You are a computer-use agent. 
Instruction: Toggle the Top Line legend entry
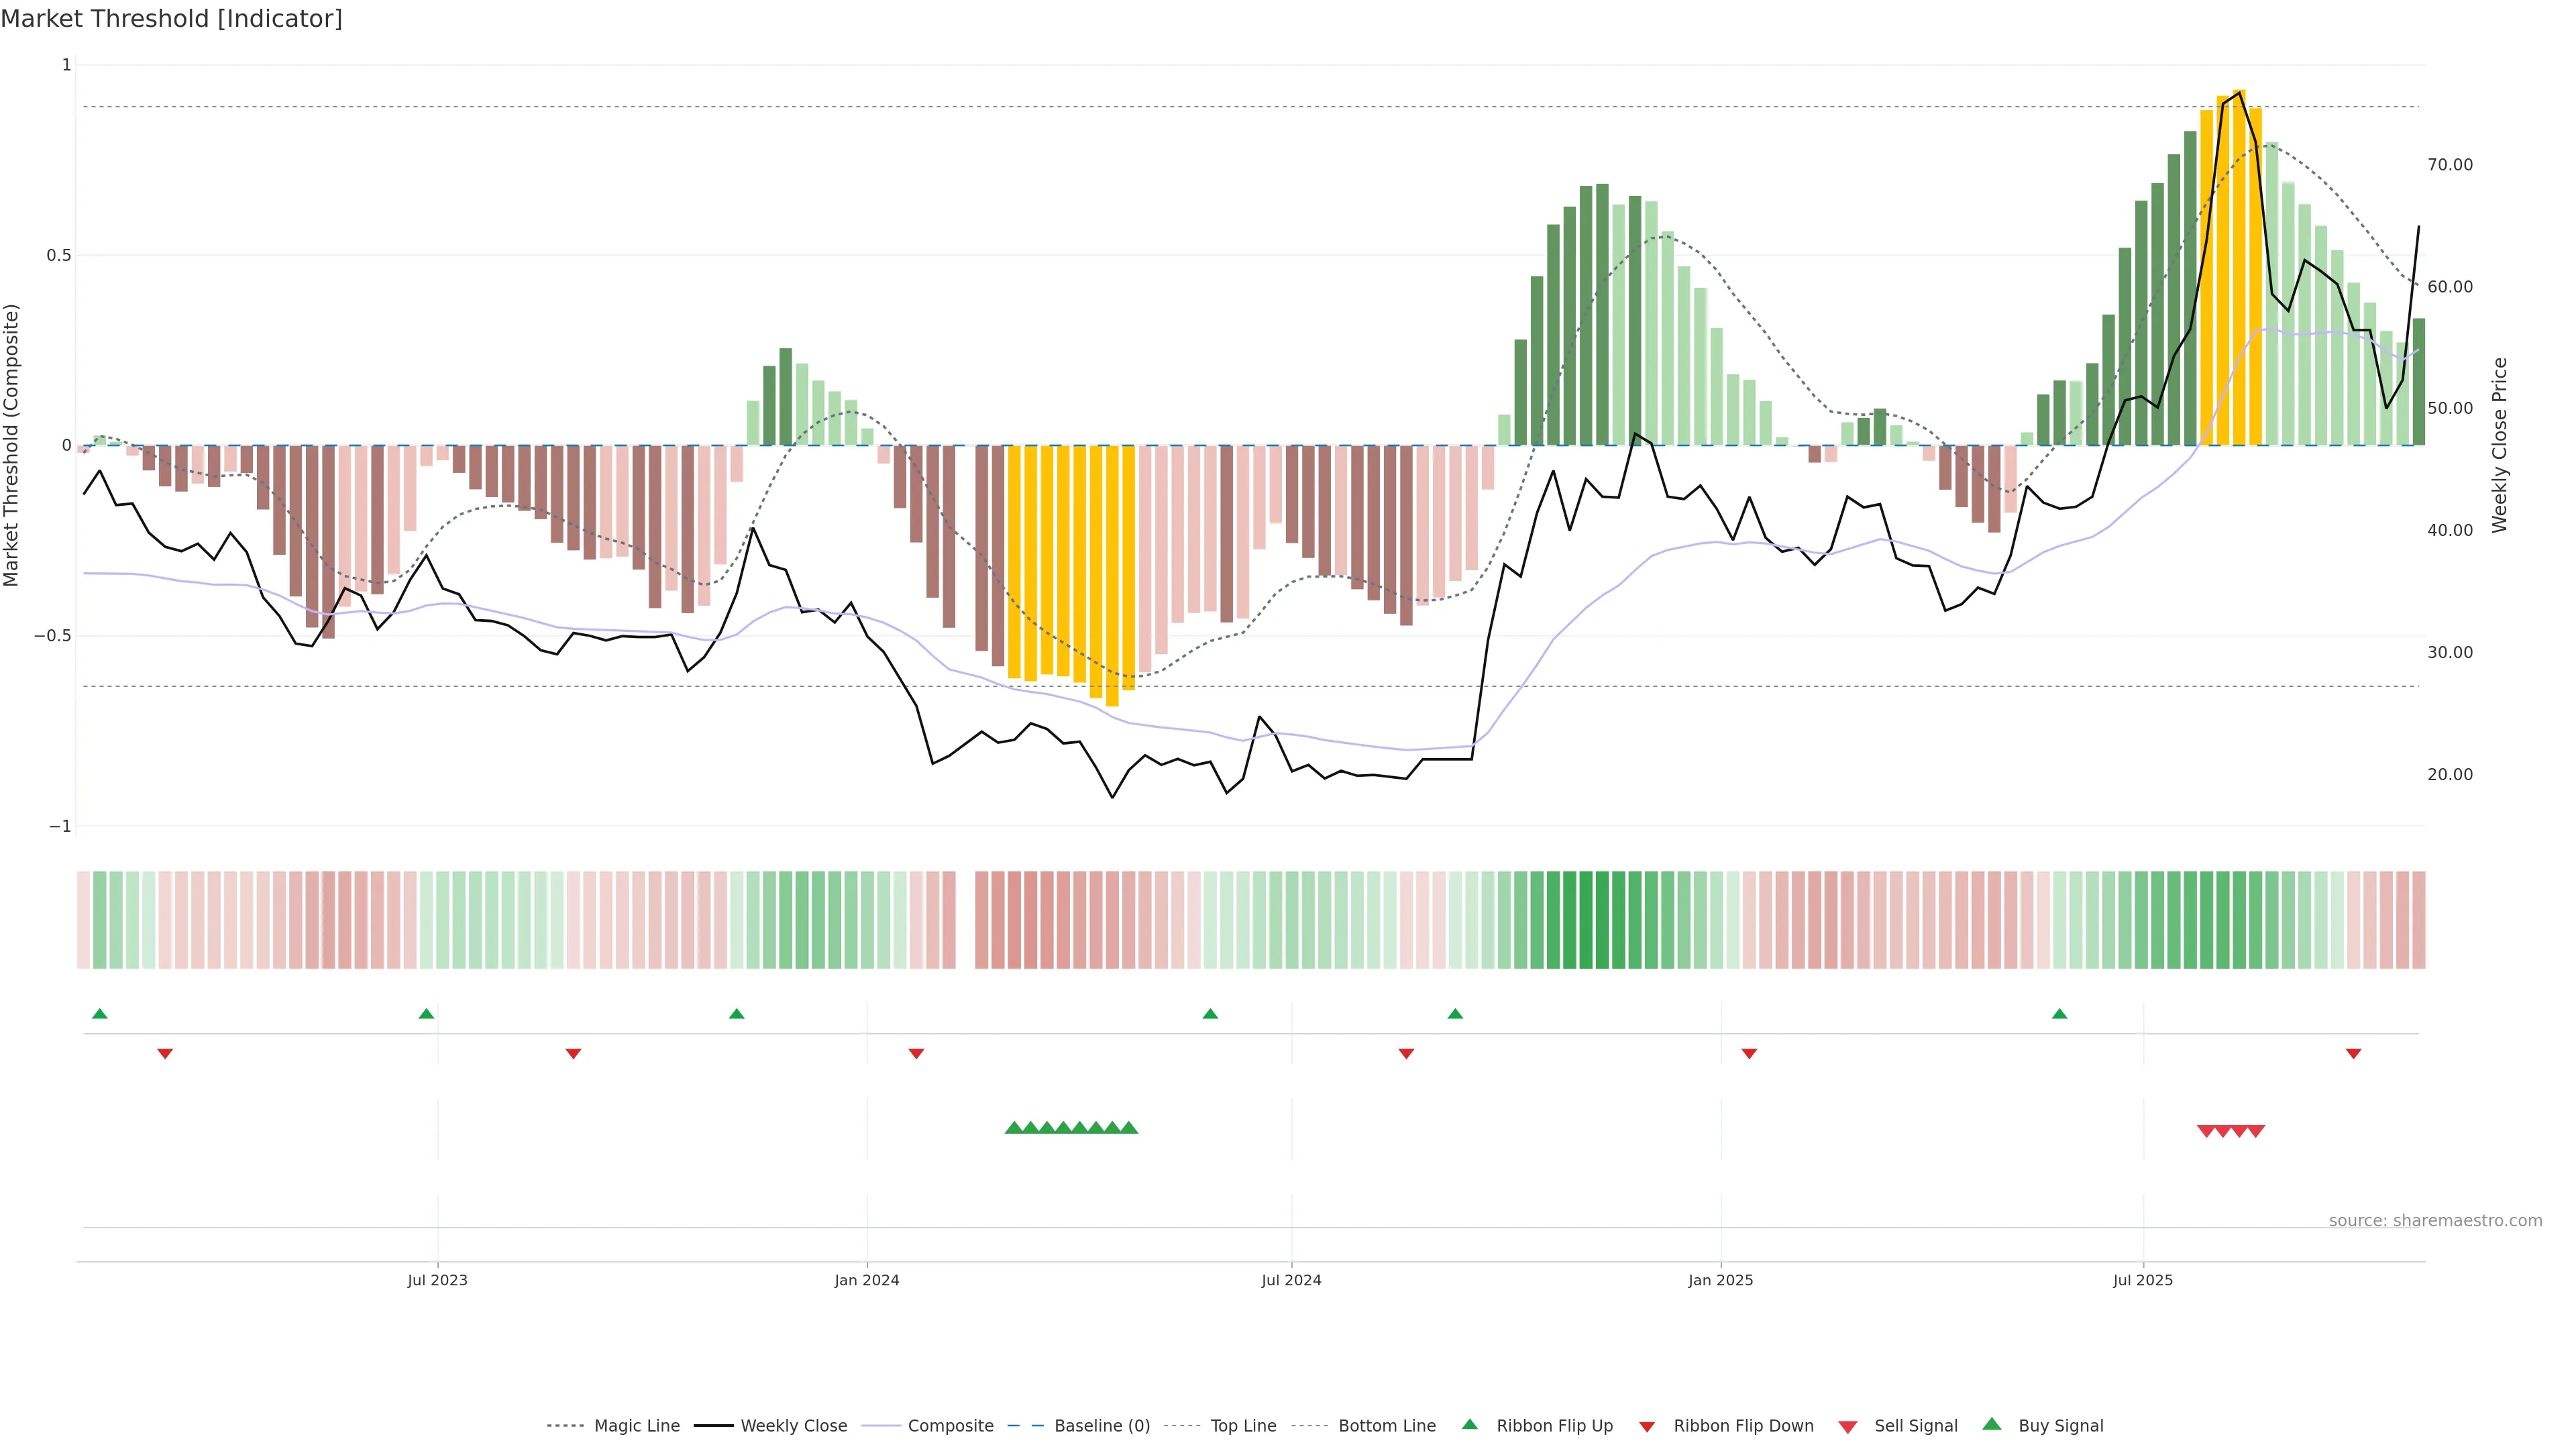point(1243,1426)
